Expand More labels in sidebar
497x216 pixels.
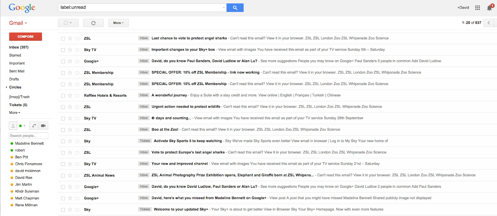[15, 113]
